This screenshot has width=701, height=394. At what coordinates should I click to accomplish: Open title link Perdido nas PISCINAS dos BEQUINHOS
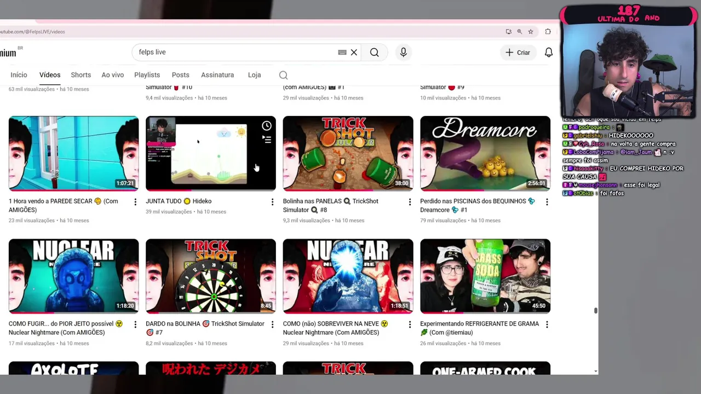pos(478,205)
